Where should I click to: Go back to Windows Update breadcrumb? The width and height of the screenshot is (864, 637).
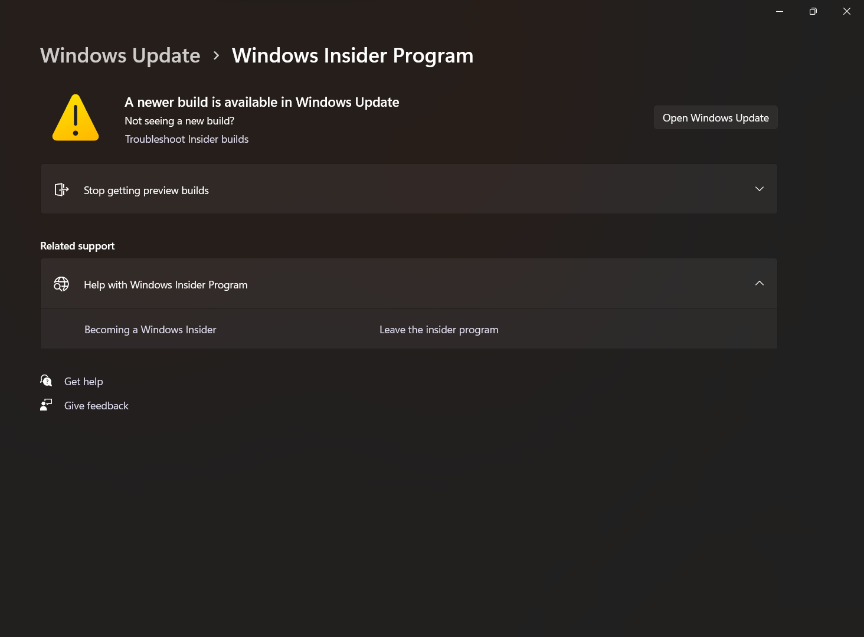tap(120, 55)
